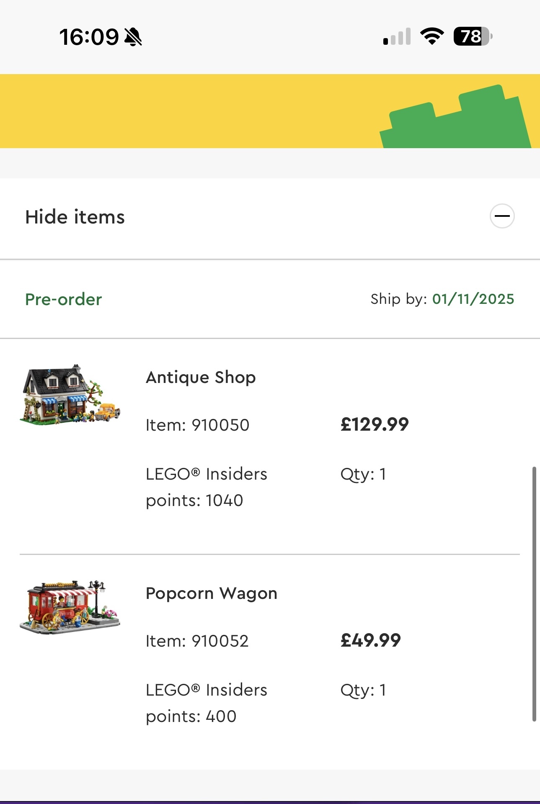This screenshot has width=540, height=804.
Task: Tap the £129.99 price
Action: click(375, 424)
